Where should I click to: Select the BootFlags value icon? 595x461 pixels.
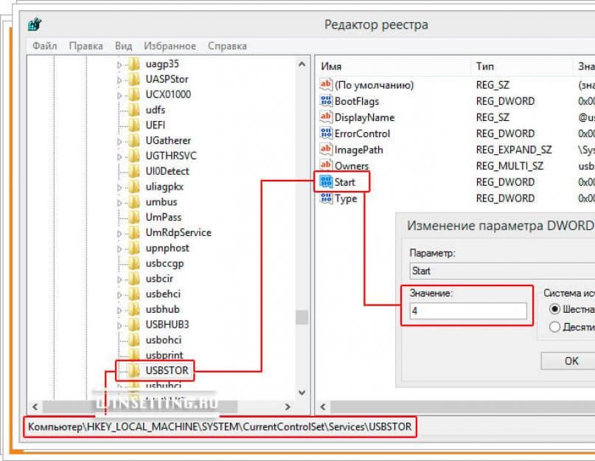[x=326, y=100]
